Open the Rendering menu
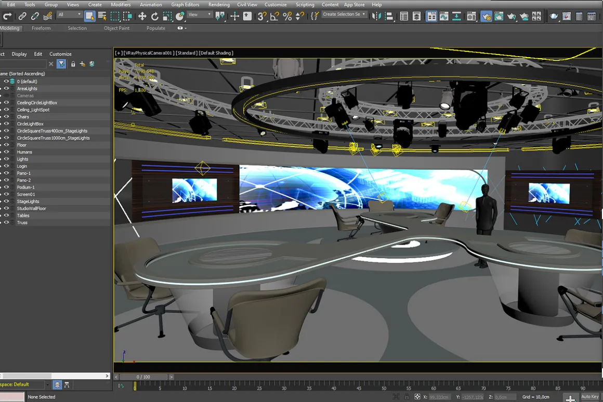The image size is (603, 402). [219, 5]
